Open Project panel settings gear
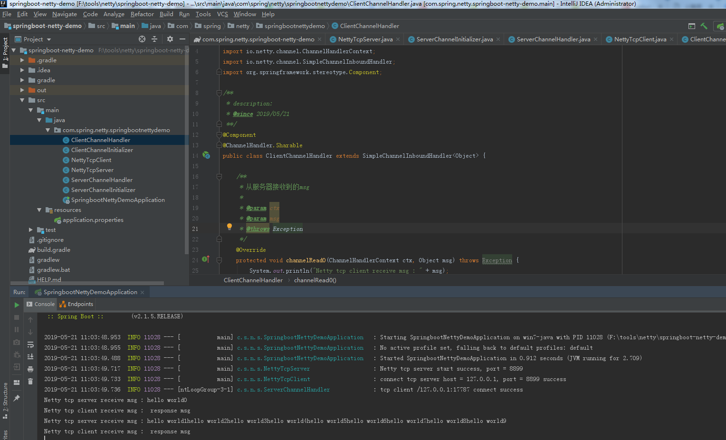 [x=170, y=39]
